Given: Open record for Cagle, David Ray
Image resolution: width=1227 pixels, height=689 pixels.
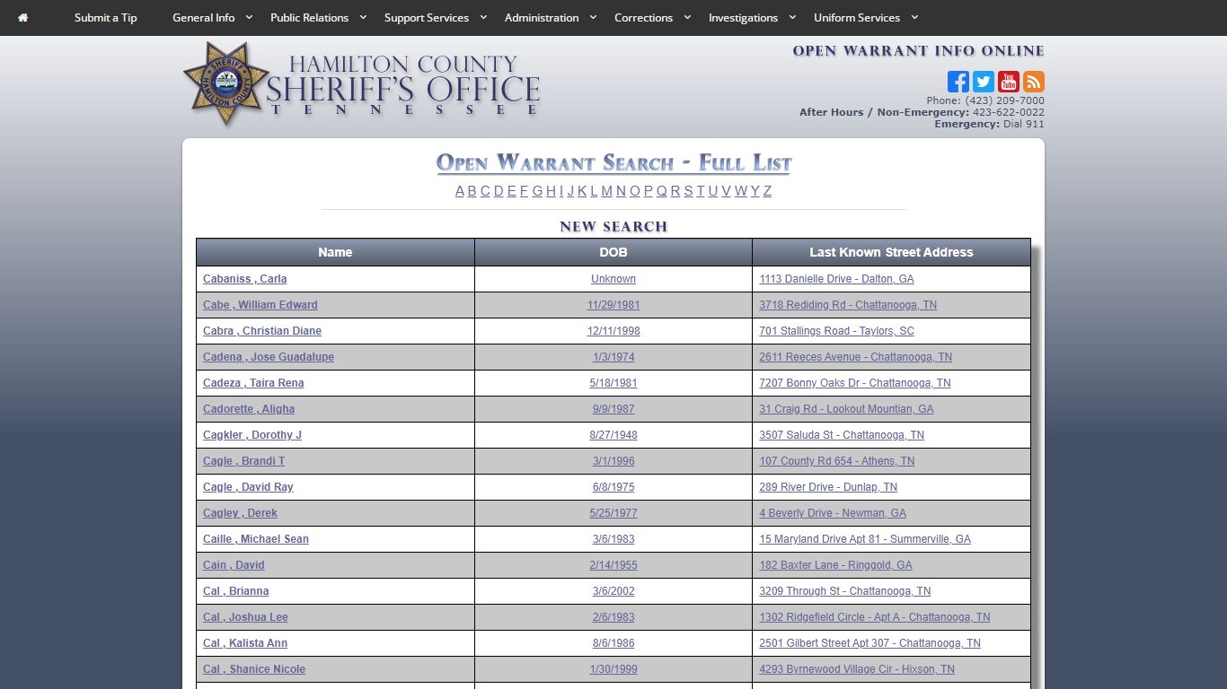Looking at the screenshot, I should coord(248,487).
